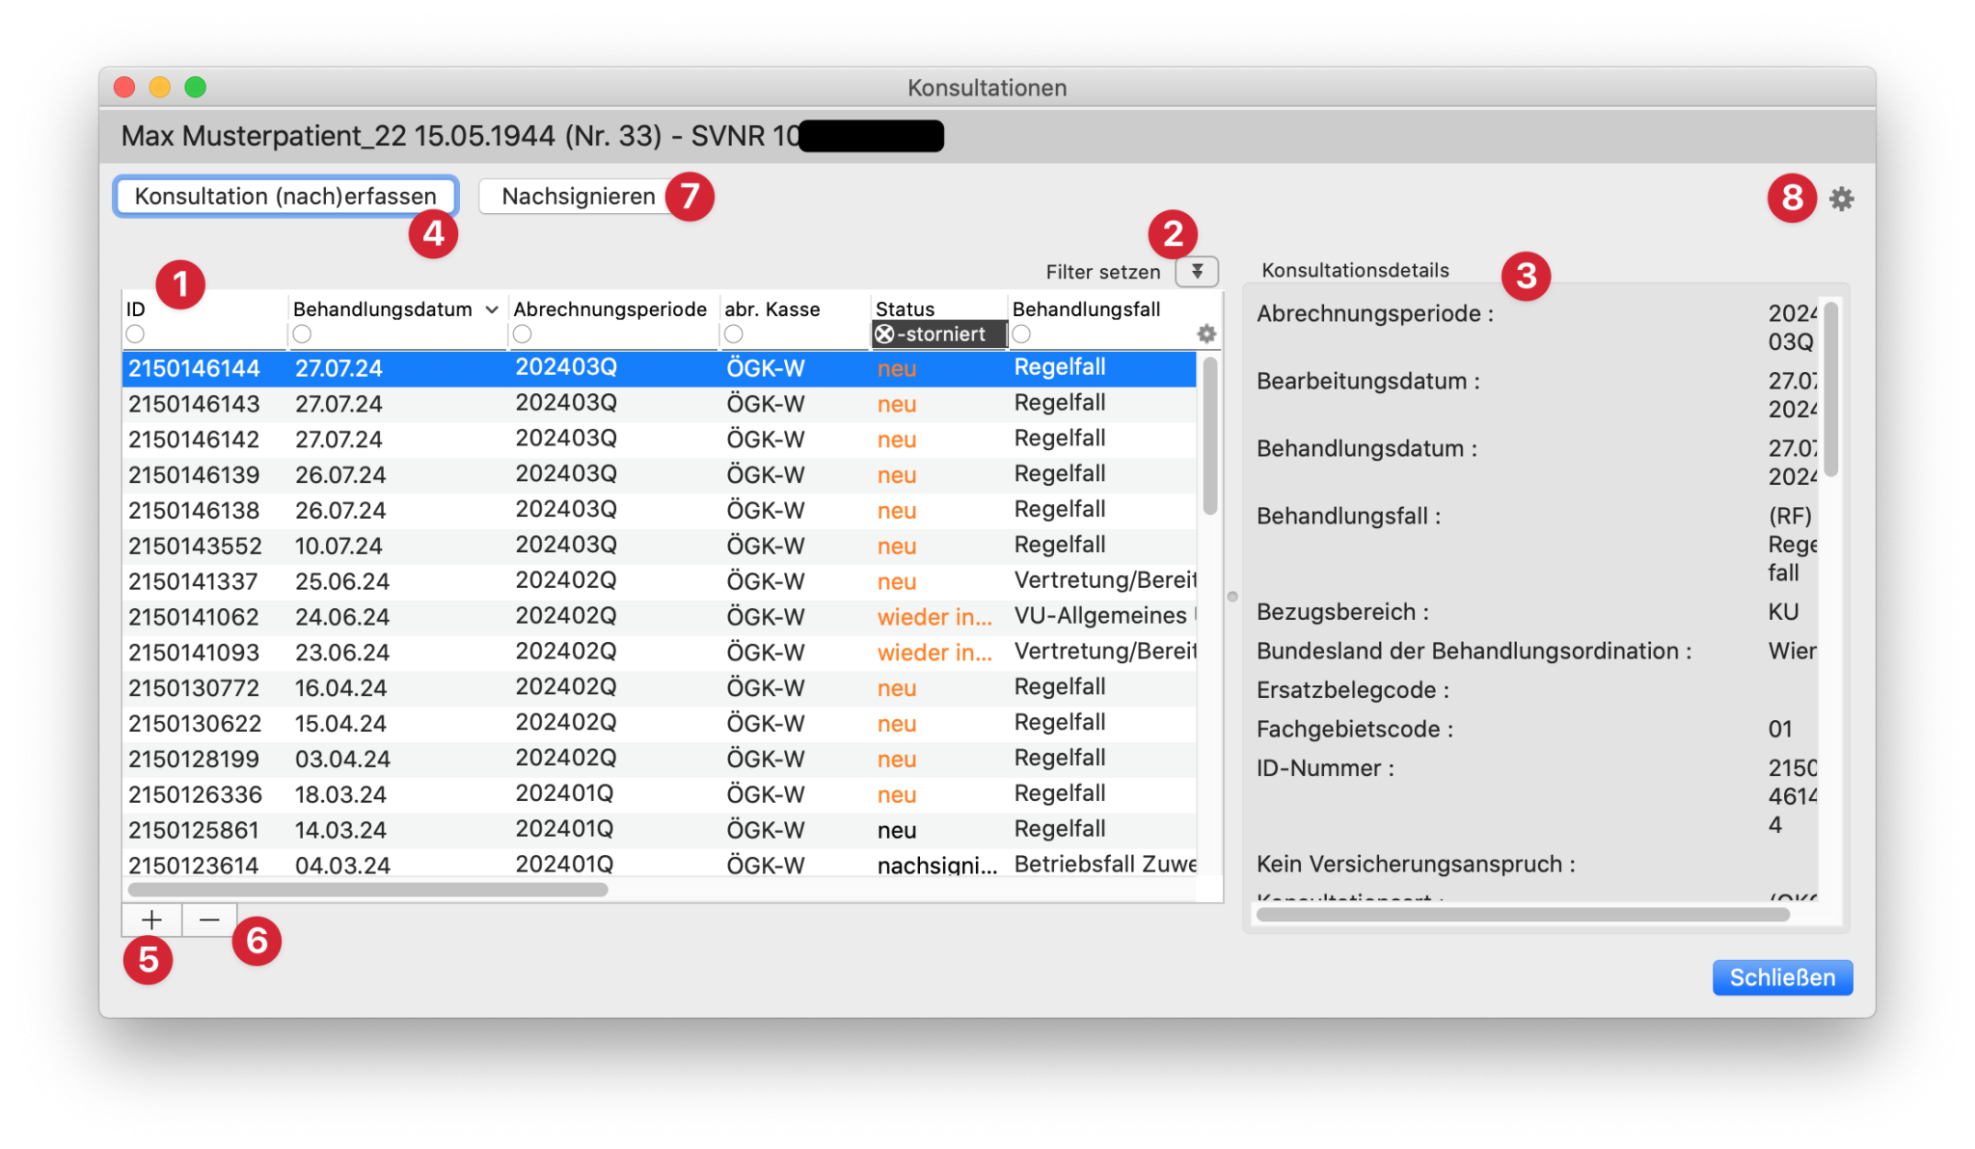Toggle abr. Kasse column filter radio

(x=734, y=334)
